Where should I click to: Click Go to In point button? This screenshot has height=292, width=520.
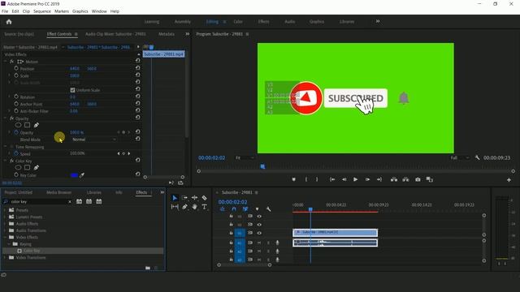(x=332, y=179)
